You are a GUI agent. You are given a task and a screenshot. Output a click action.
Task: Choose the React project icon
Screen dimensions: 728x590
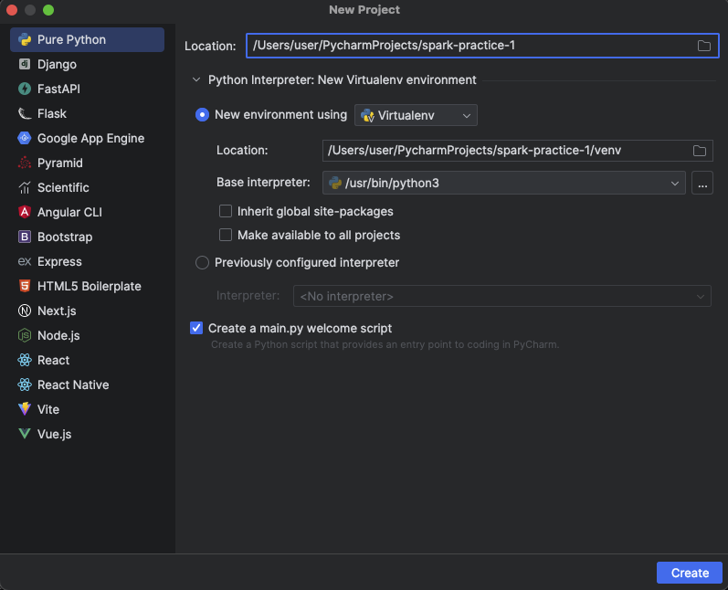pyautogui.click(x=24, y=360)
